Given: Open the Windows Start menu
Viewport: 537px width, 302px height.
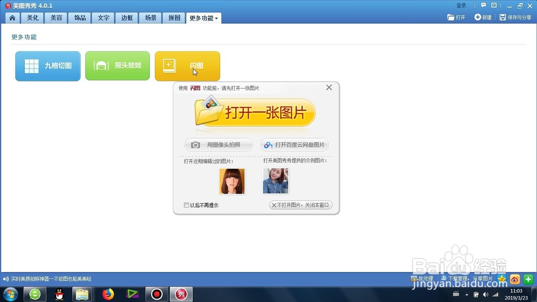Looking at the screenshot, I should click(10, 294).
